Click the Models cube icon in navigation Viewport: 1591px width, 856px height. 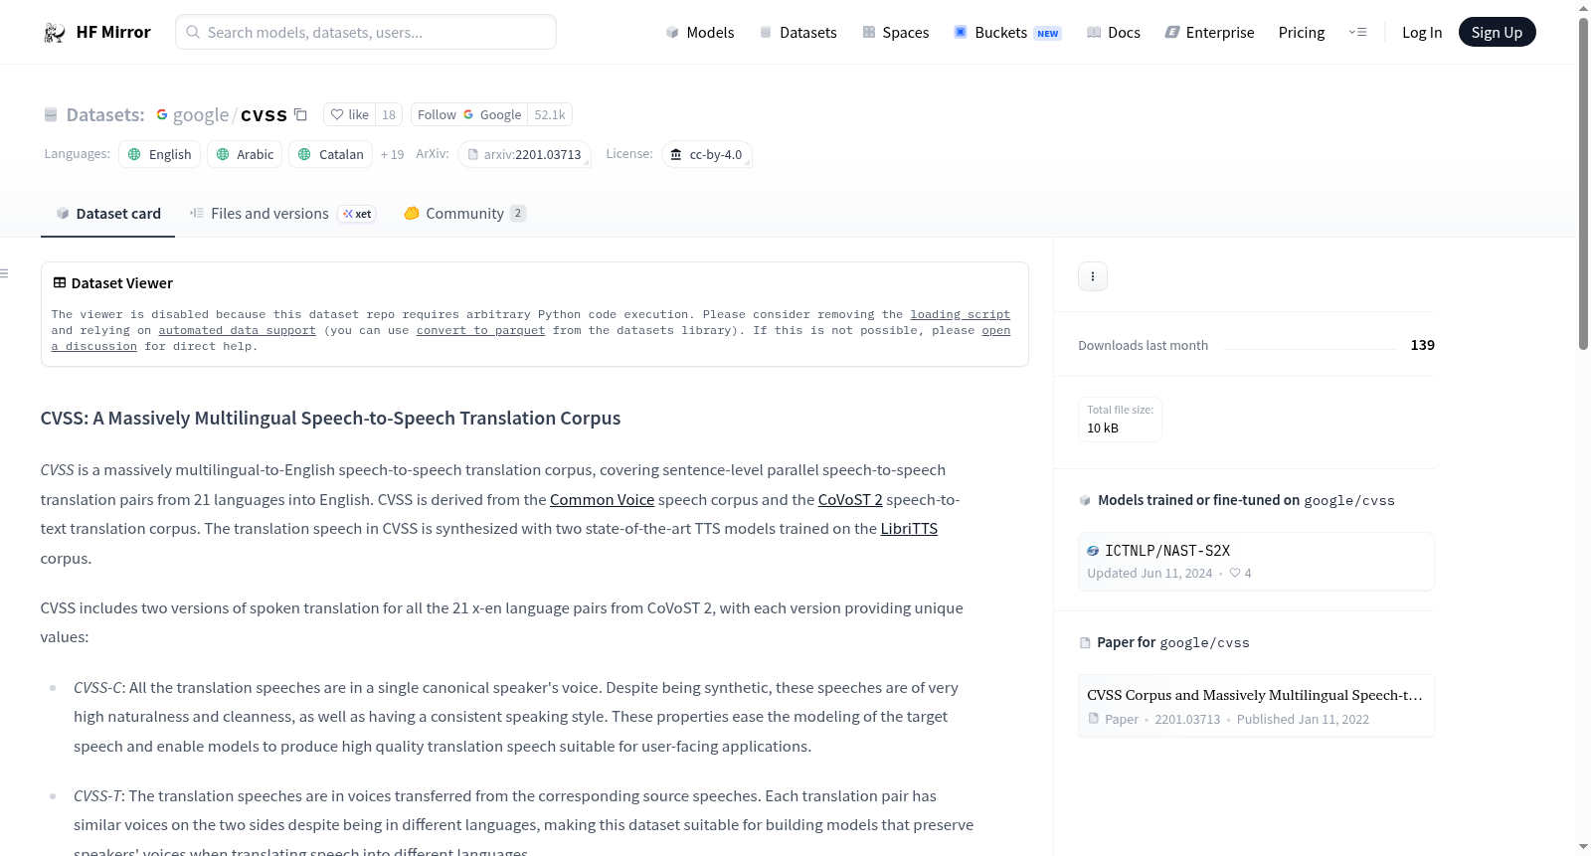(672, 32)
